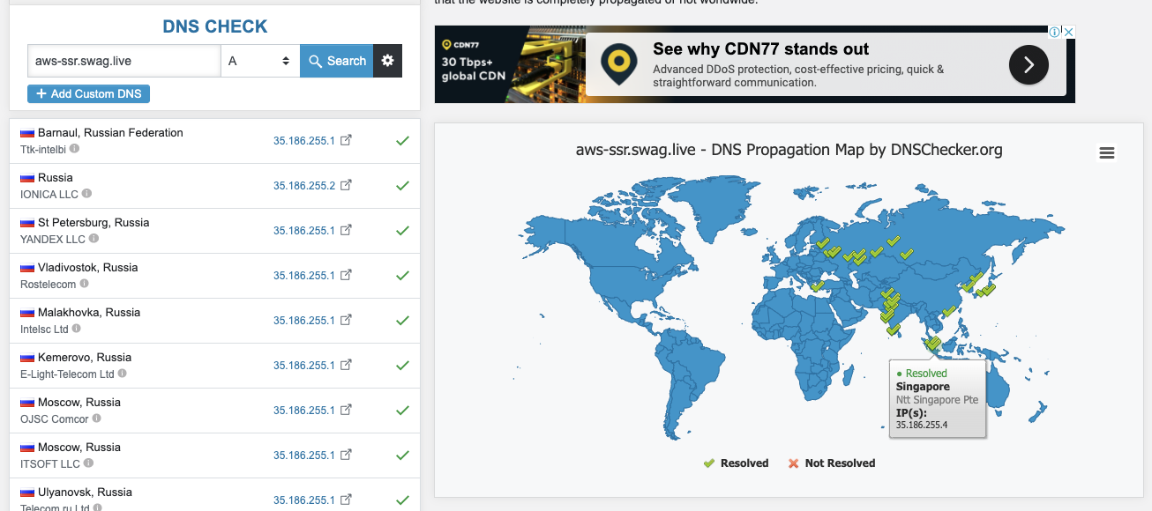Click info icon beside YANDEX LLC

[94, 239]
